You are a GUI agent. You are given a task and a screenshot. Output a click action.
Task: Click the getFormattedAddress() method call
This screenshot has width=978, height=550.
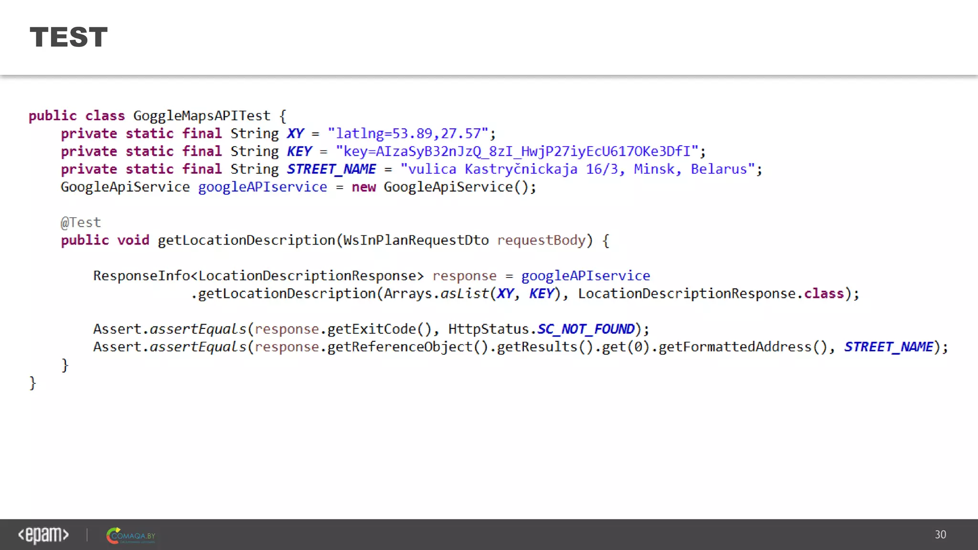pos(743,347)
